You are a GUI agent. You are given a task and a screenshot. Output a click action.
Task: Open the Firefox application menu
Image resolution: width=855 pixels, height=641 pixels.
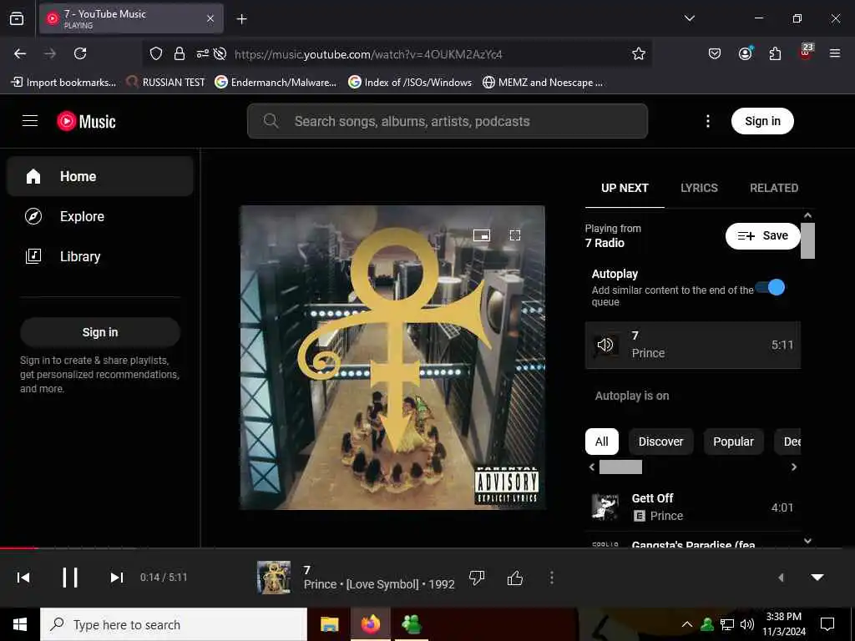click(834, 53)
